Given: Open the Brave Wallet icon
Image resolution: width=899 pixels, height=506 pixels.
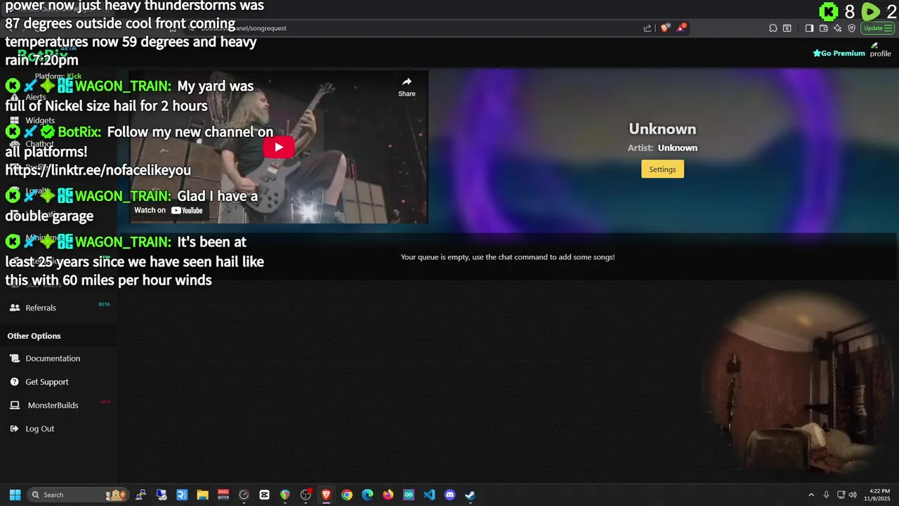Looking at the screenshot, I should click(x=823, y=28).
